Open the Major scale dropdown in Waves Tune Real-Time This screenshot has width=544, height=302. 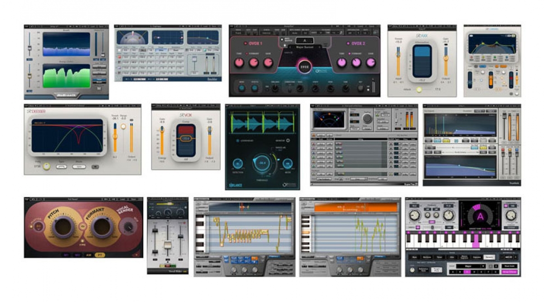coord(472,266)
